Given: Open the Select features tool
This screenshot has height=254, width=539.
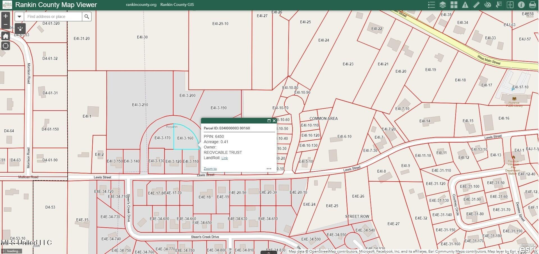Looking at the screenshot, I should [499, 5].
